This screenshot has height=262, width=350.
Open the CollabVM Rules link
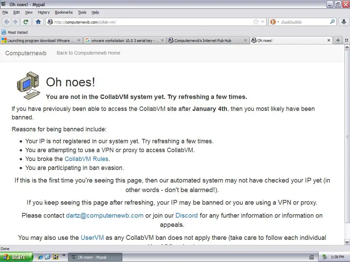[86, 159]
